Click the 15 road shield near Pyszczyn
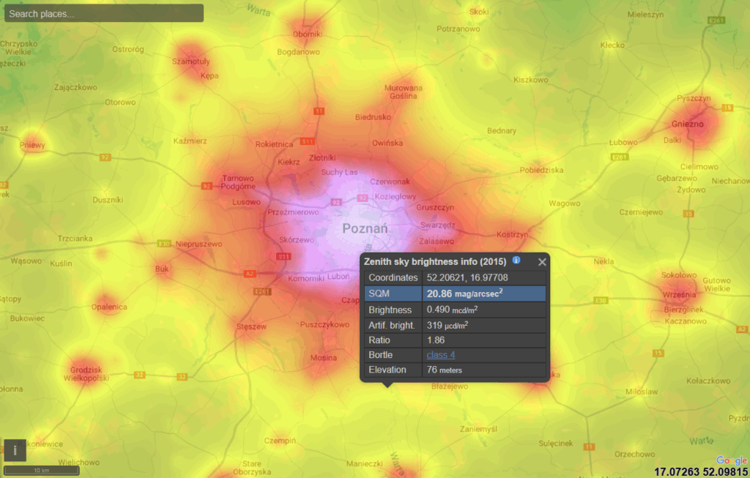 click(x=727, y=108)
